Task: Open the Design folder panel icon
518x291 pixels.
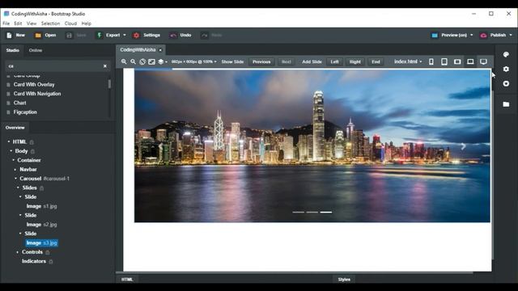Action: (506, 104)
